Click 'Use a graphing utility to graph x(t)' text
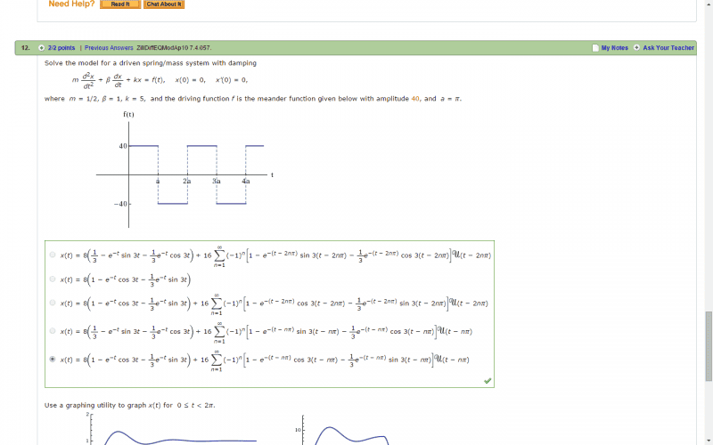 pyautogui.click(x=130, y=405)
